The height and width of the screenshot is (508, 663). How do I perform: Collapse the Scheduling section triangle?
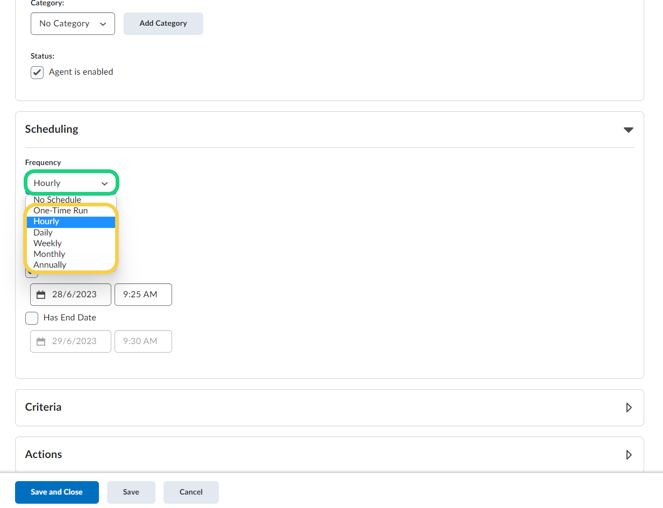[x=628, y=130]
